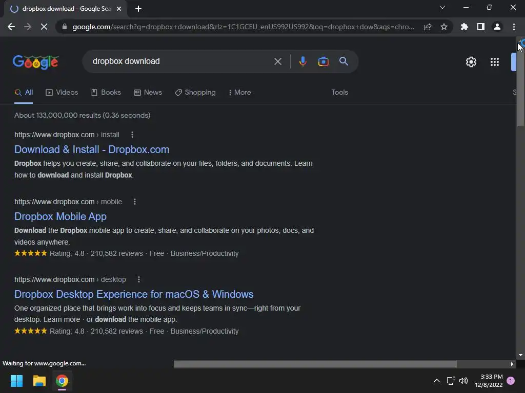Click the first result's Dropbox description snippet

[x=164, y=169]
